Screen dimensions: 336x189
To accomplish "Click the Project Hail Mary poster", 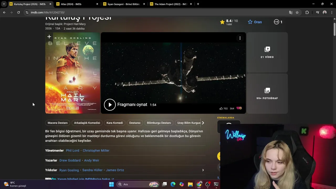I will coord(73,73).
